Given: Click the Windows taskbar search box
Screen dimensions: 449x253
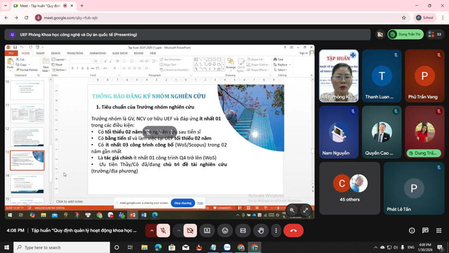Looking at the screenshot, I should tap(62, 247).
